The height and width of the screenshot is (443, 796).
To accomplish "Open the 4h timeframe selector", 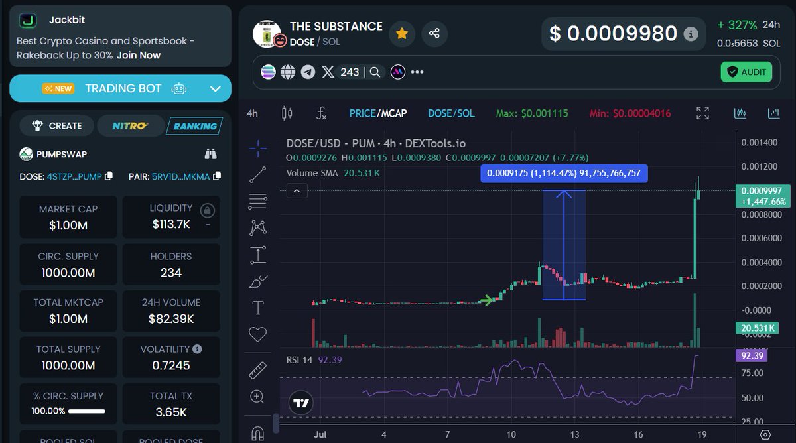I will coord(252,113).
